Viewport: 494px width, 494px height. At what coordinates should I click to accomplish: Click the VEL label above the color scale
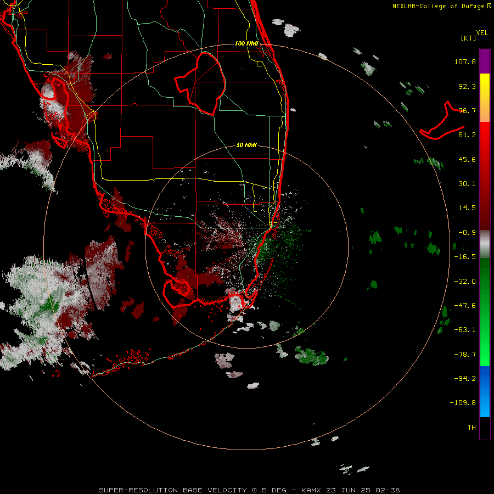coord(482,33)
